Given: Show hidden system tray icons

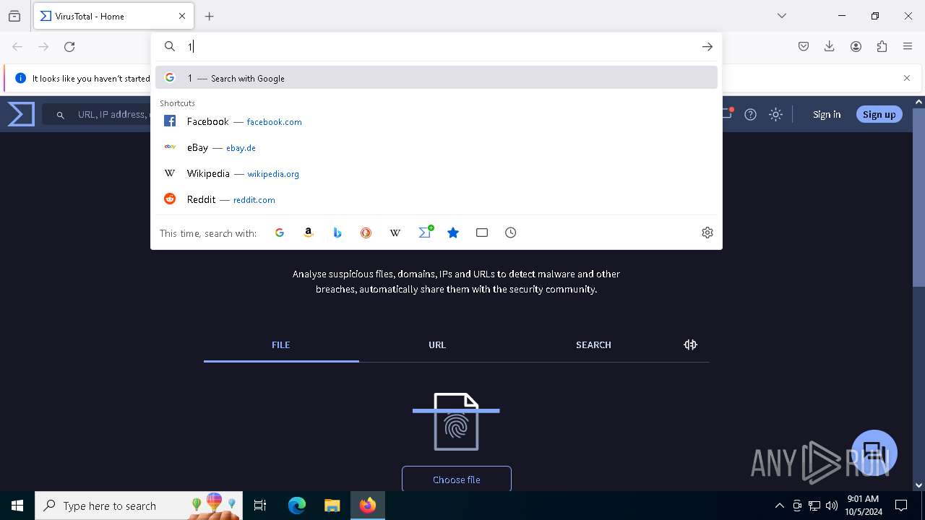Looking at the screenshot, I should pos(779,506).
